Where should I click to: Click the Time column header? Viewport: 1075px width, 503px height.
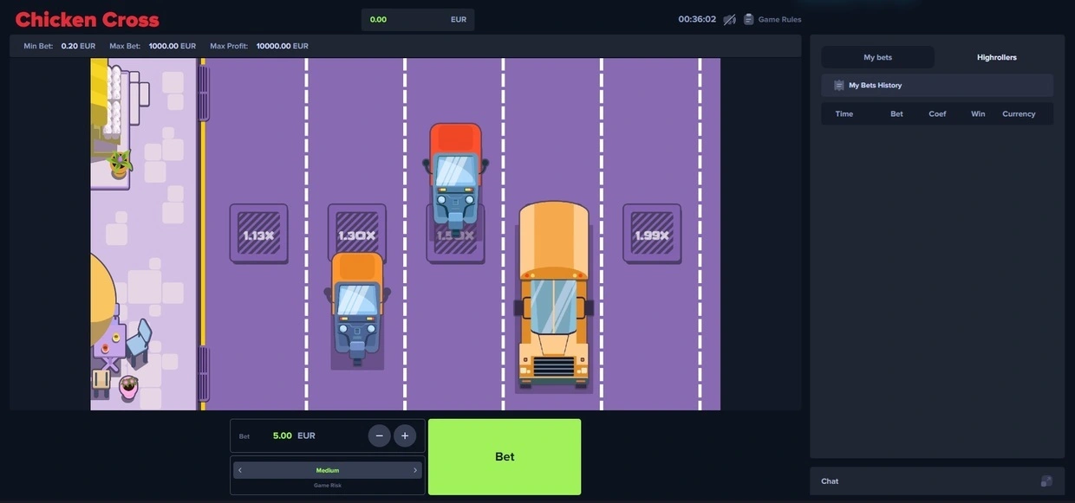click(844, 113)
